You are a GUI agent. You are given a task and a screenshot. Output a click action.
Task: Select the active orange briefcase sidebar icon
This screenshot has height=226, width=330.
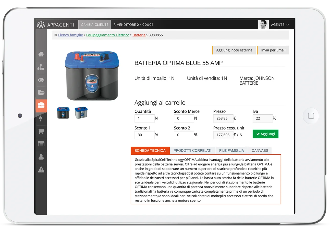[41, 106]
